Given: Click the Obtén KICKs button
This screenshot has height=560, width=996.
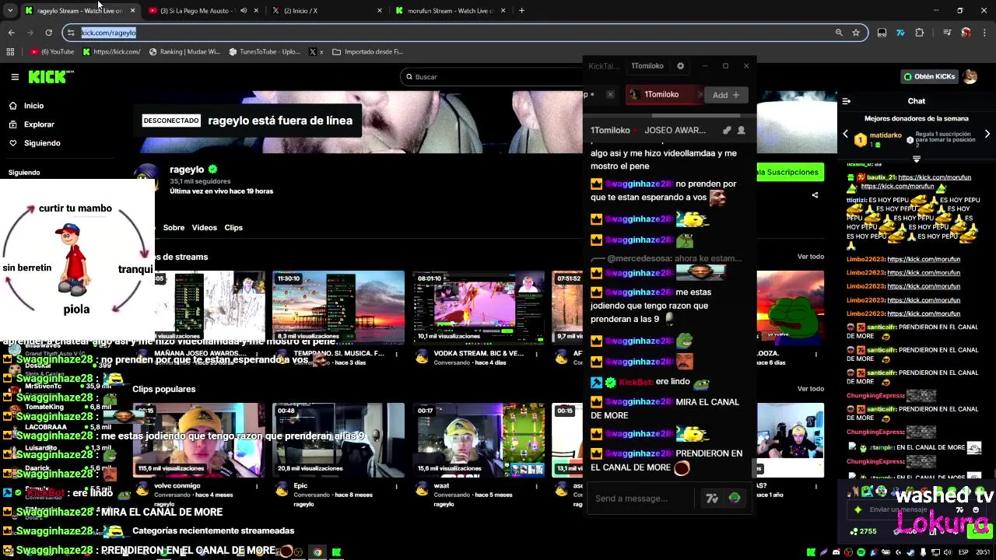Looking at the screenshot, I should (929, 77).
